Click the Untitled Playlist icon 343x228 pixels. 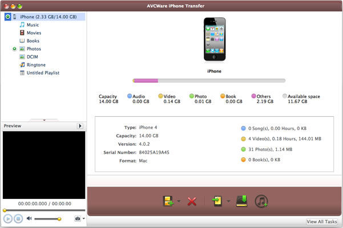22,73
